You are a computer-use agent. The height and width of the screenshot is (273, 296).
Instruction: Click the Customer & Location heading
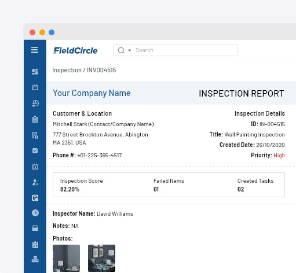coord(82,113)
